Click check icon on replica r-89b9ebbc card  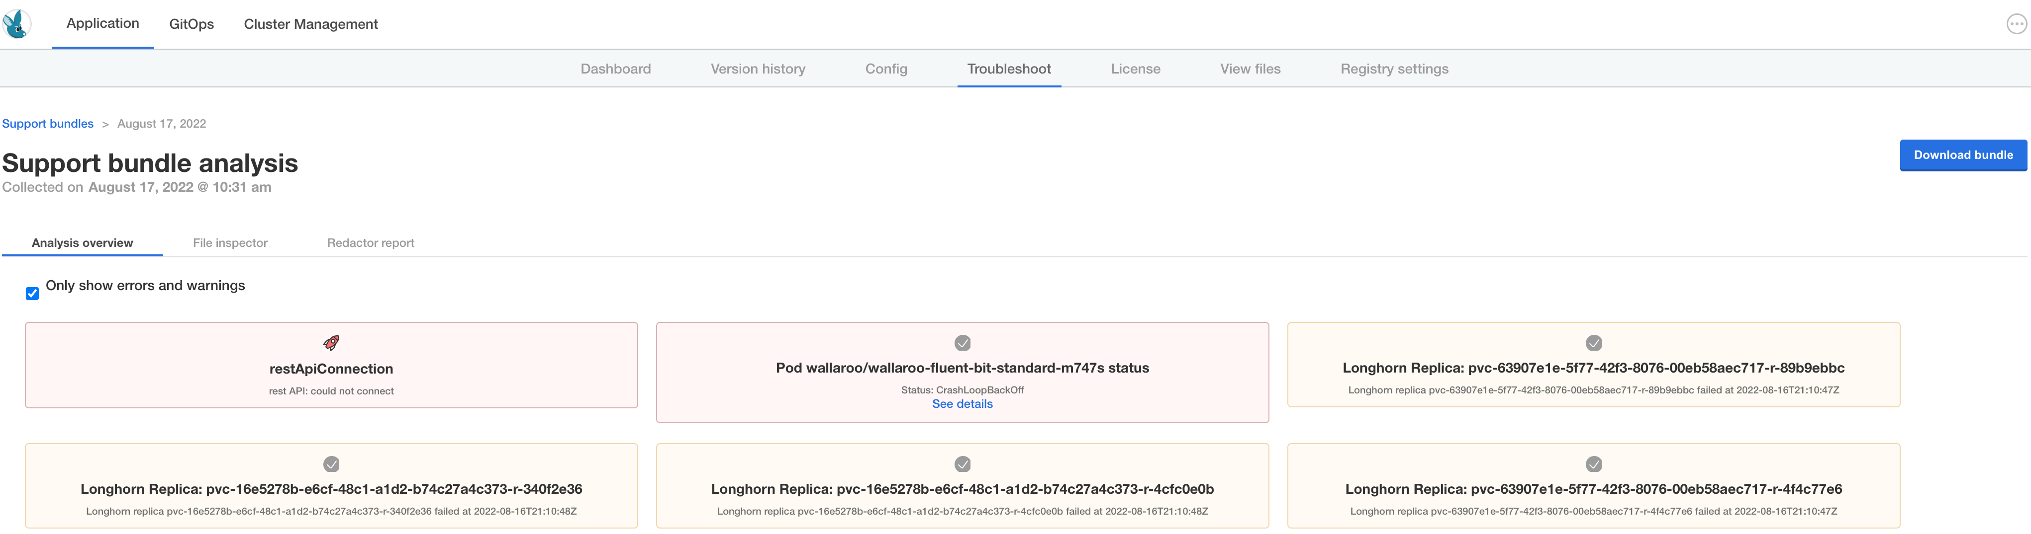click(1593, 343)
